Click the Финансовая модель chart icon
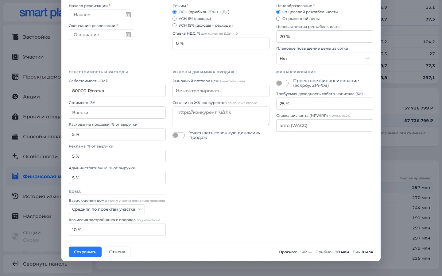442x276 pixels. tap(15, 176)
